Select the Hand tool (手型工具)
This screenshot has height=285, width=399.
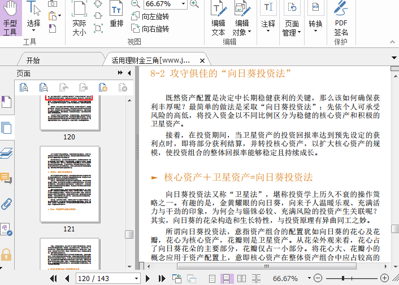point(10,18)
